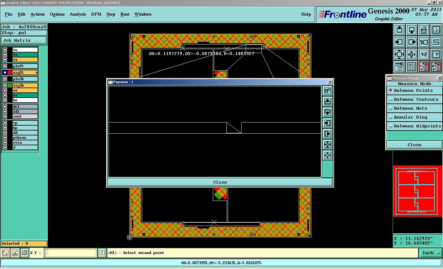Screen dimensions: 443x269
Task: Toggle display checkbox for layer rout
Action: tap(5, 116)
